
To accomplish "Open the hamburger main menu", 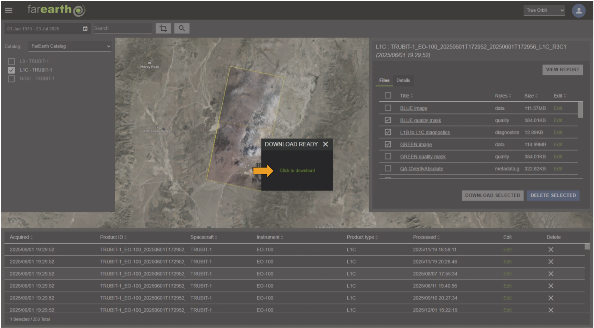I will pyautogui.click(x=9, y=10).
